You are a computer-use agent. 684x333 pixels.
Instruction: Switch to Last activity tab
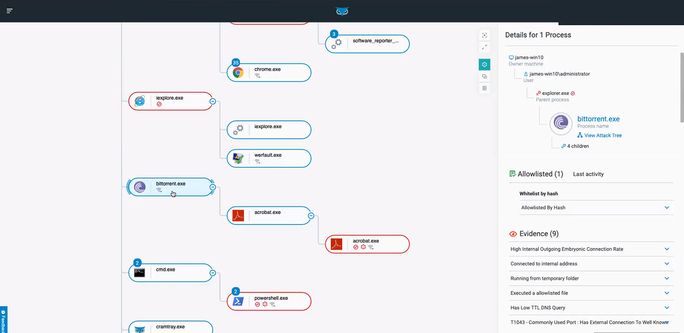[588, 174]
